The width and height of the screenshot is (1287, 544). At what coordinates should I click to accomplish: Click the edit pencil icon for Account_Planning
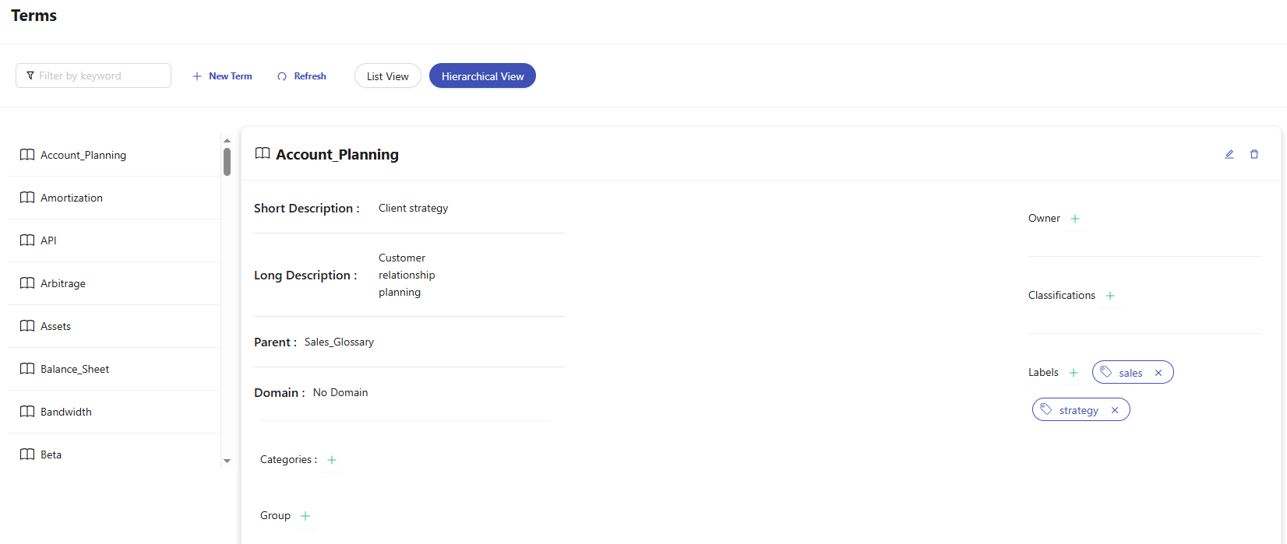click(x=1229, y=154)
